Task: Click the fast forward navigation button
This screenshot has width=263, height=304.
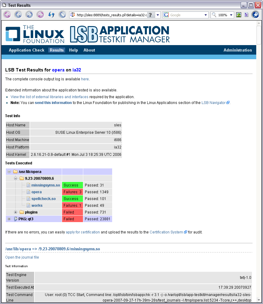Action: coord(40,15)
